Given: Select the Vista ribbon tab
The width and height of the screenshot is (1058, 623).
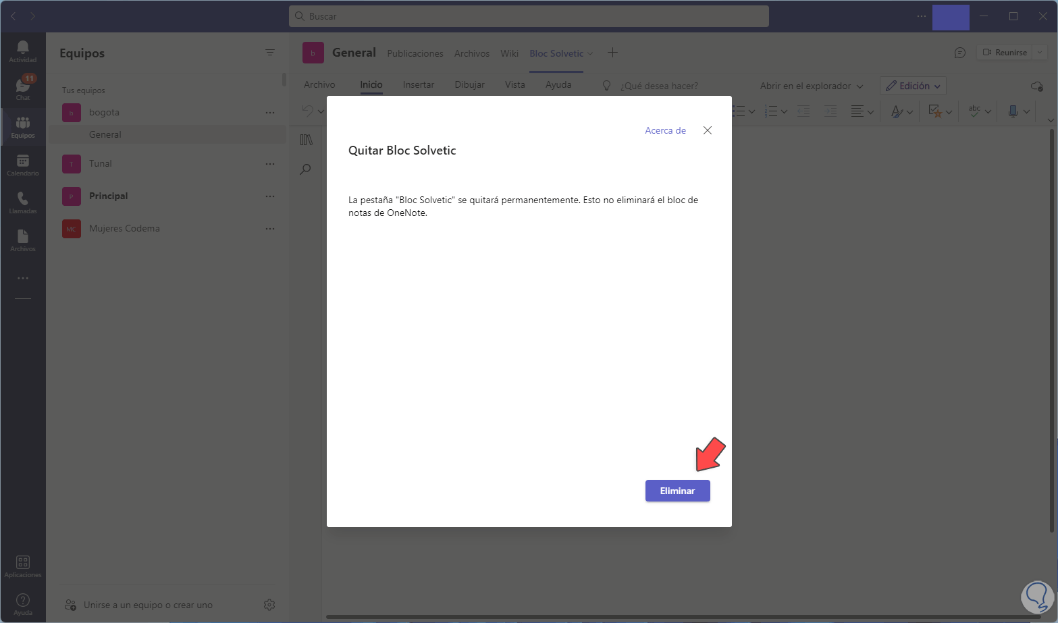Looking at the screenshot, I should (x=515, y=84).
